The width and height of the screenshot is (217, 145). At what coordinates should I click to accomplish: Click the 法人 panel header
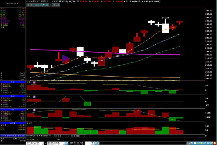click(13, 110)
